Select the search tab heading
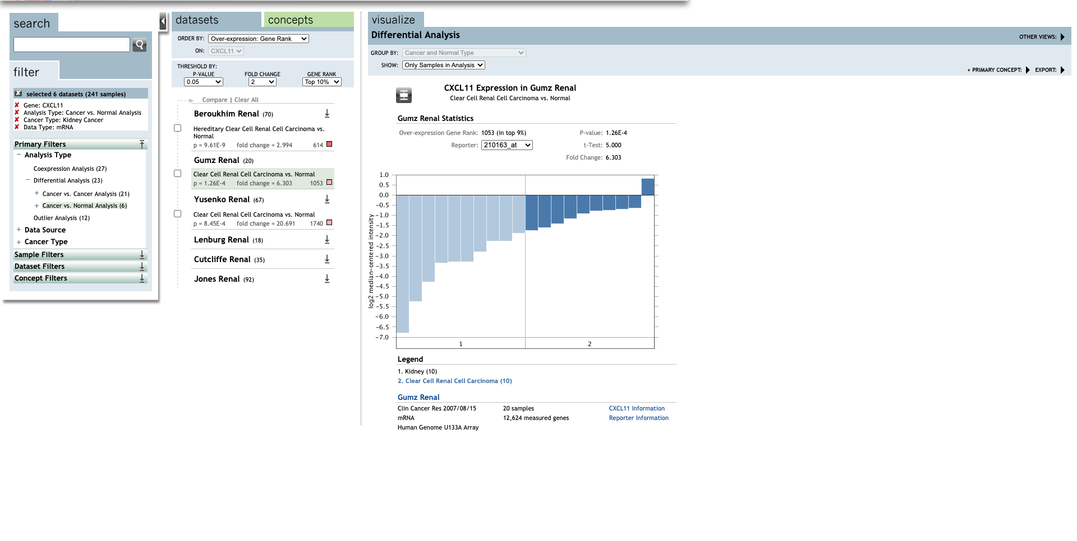1077x541 pixels. pyautogui.click(x=34, y=23)
